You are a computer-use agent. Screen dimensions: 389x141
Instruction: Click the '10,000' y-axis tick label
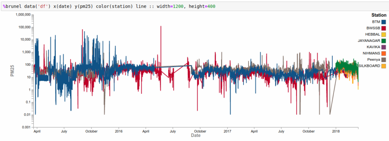(25, 40)
